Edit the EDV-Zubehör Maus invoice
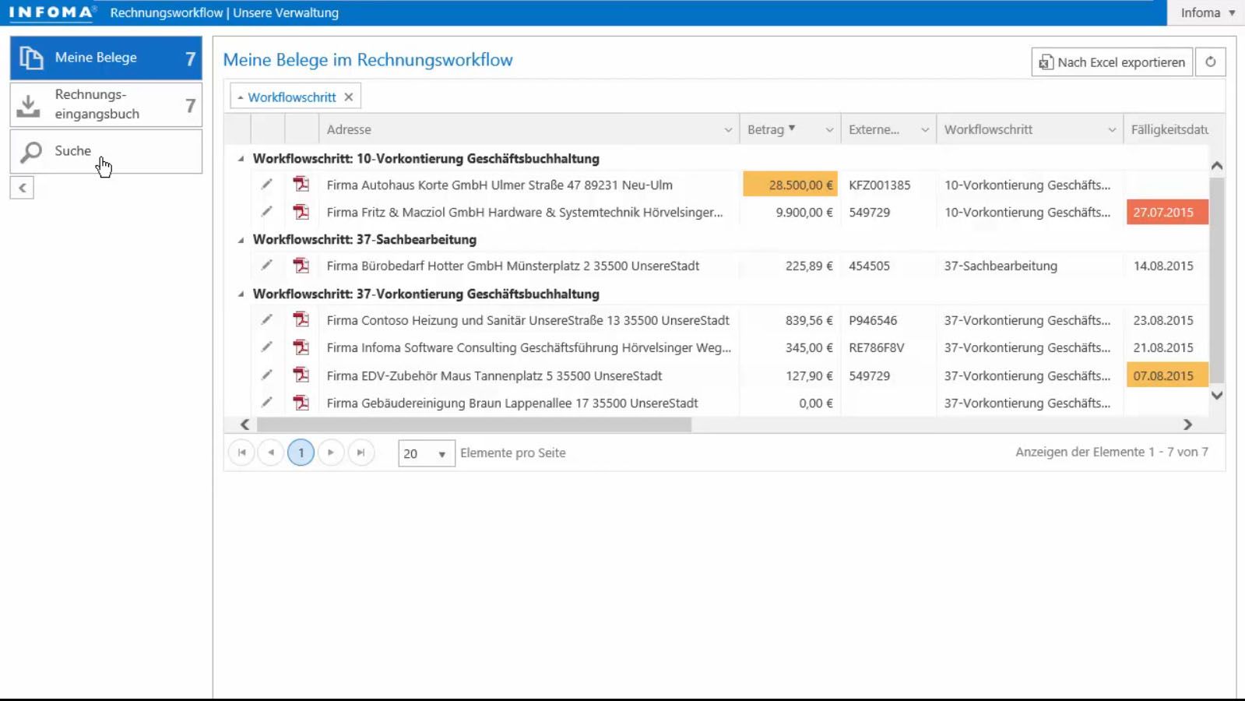Screen dimensions: 1245x701 [267, 375]
